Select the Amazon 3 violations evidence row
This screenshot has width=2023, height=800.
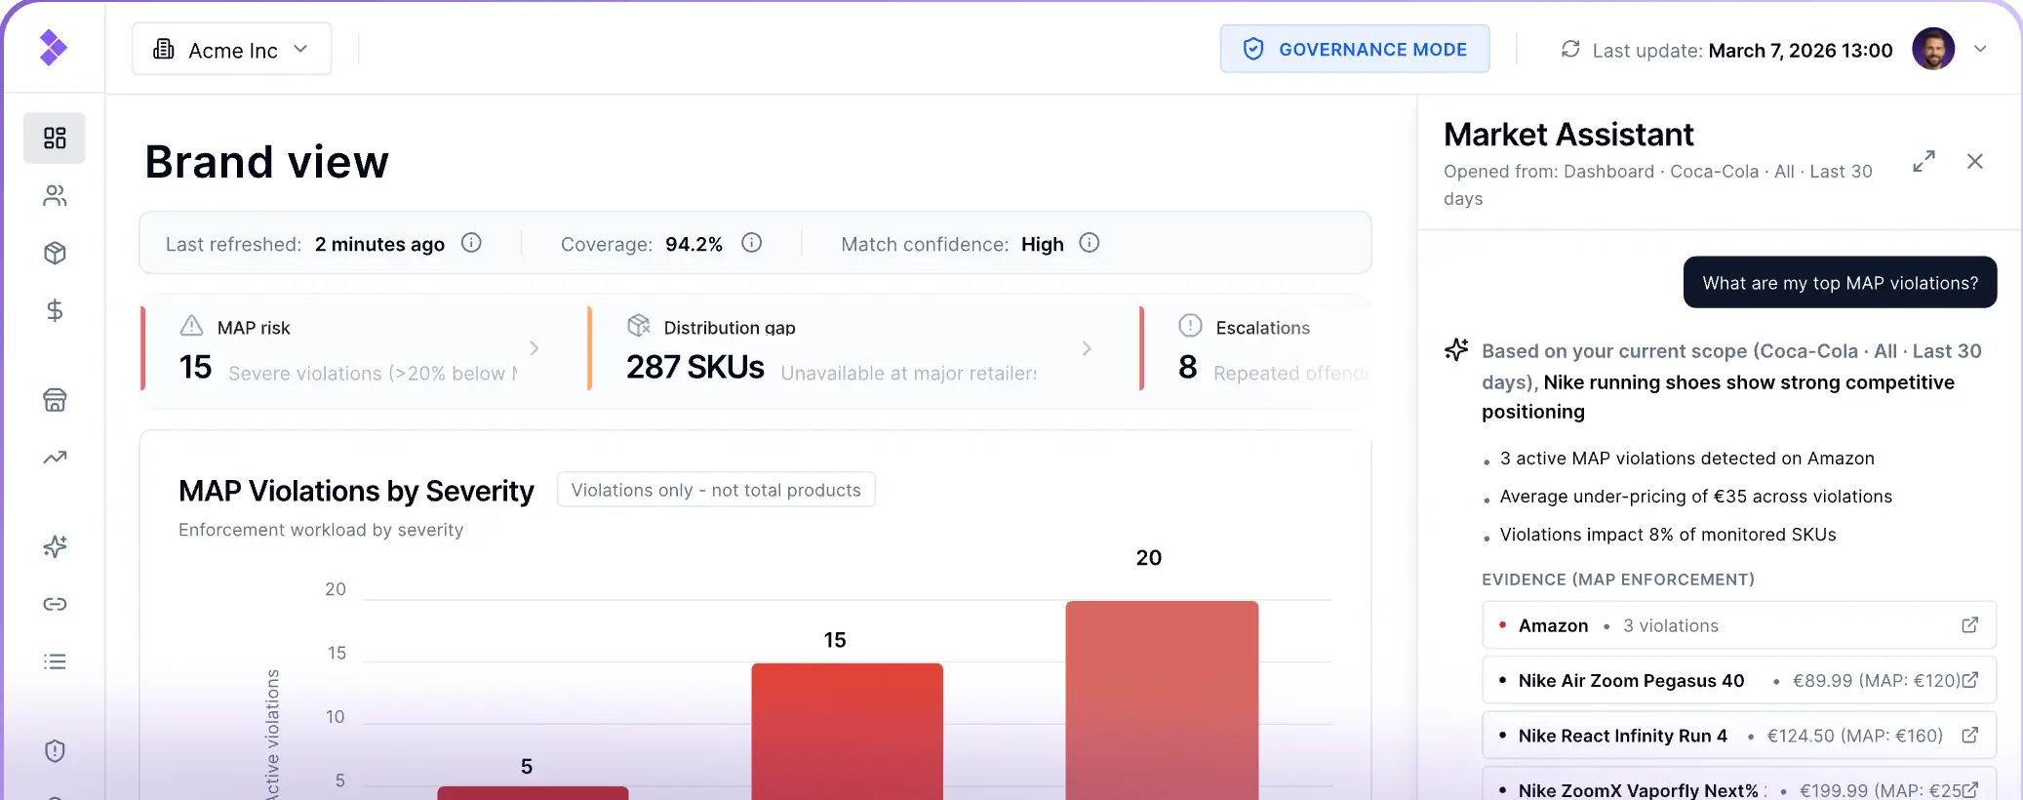coord(1739,625)
